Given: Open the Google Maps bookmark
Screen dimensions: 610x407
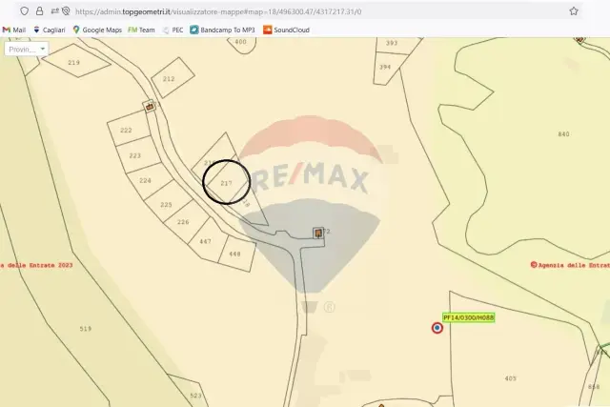Looking at the screenshot, I should (x=97, y=30).
